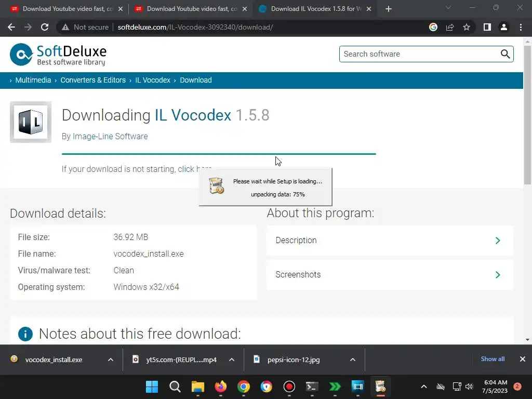Bookmark this page with the star

click(x=467, y=27)
